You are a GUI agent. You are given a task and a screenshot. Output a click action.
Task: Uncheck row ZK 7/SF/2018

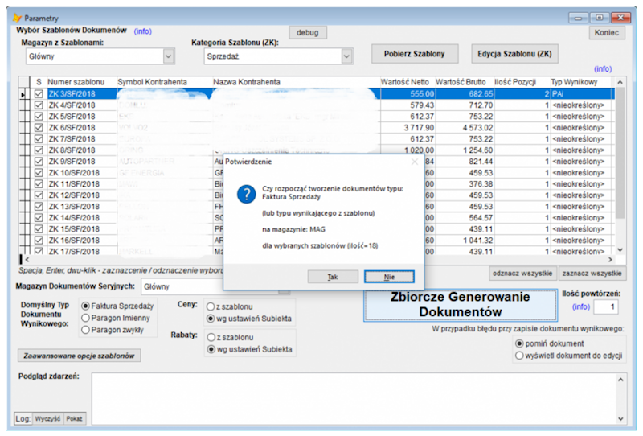(39, 139)
